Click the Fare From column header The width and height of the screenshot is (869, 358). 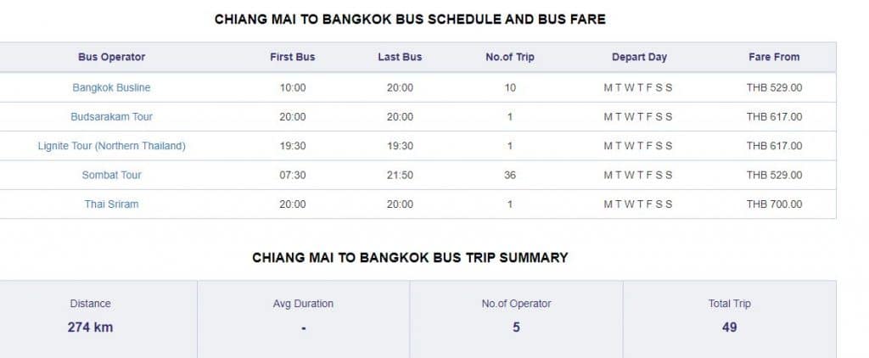[774, 57]
